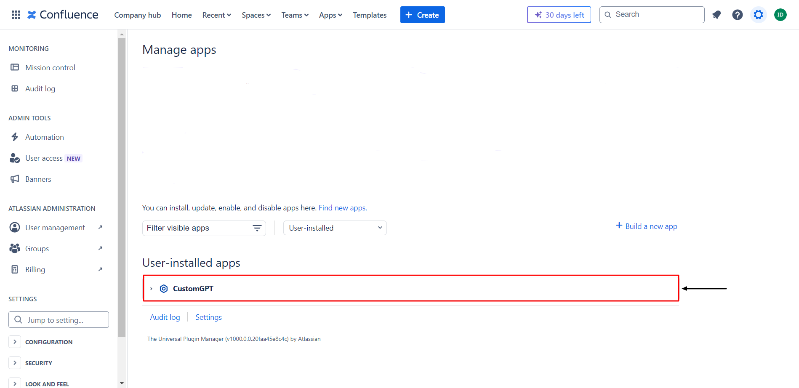Click the User-installed apps heading
This screenshot has width=799, height=388.
tap(191, 263)
